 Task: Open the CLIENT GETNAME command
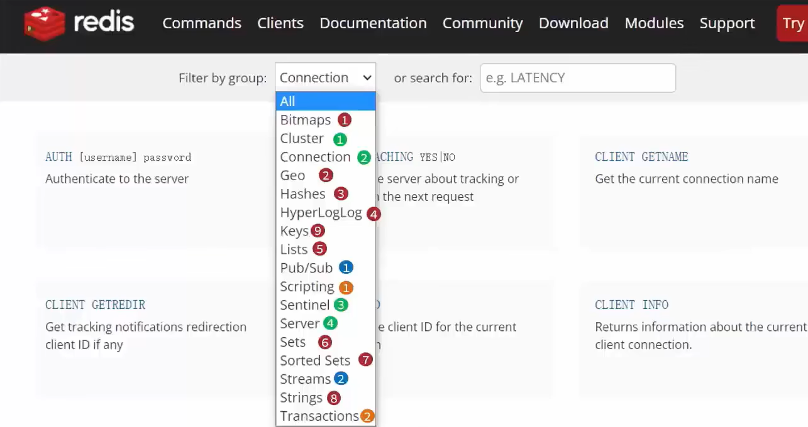coord(641,157)
